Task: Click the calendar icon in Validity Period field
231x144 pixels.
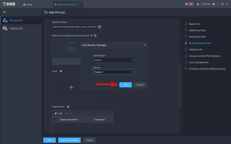Action: pos(100,27)
